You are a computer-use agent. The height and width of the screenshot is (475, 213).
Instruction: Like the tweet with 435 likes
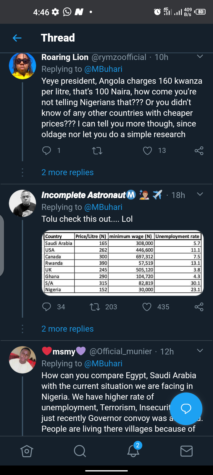point(147,307)
